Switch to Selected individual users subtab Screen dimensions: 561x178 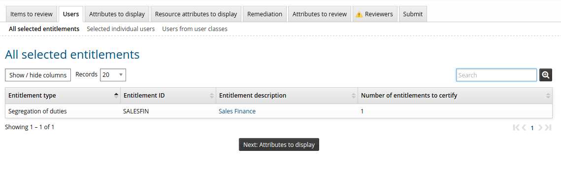[x=121, y=29]
